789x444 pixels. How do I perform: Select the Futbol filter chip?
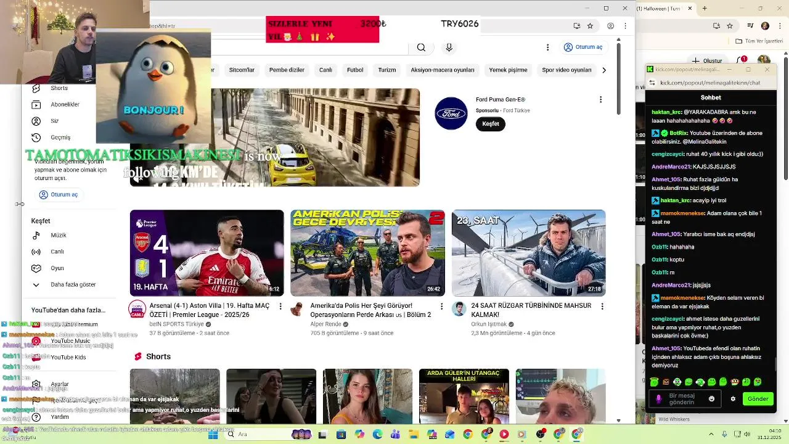click(x=355, y=70)
